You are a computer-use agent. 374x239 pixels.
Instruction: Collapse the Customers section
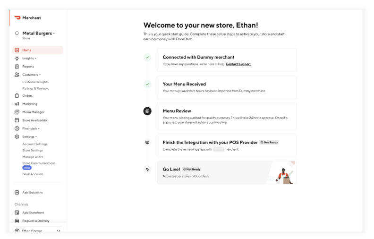coord(31,75)
